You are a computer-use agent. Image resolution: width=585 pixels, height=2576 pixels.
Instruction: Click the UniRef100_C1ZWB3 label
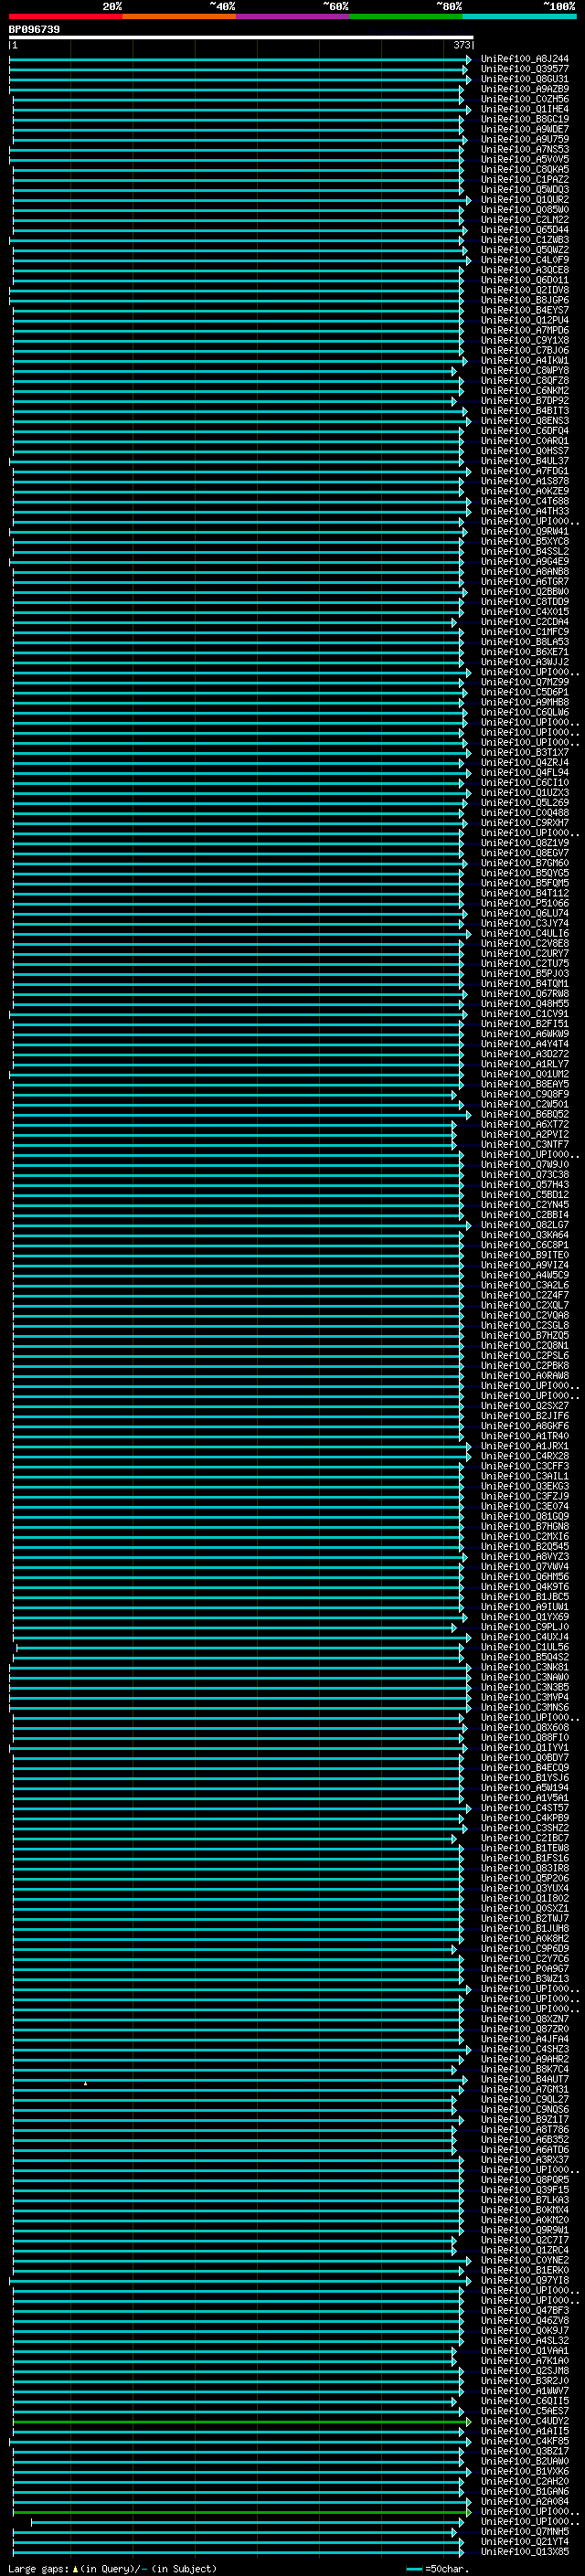click(x=525, y=240)
